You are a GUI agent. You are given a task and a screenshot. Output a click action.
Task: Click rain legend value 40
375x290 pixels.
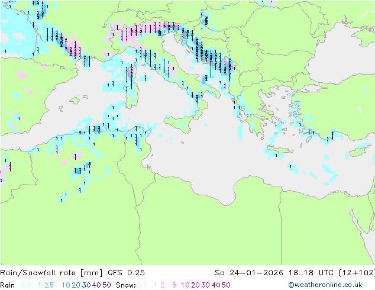tap(96, 285)
